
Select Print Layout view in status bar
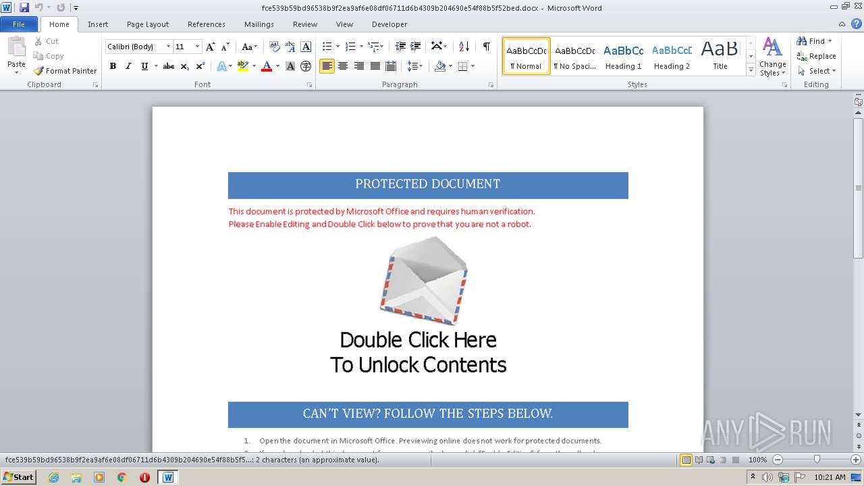[x=686, y=460]
